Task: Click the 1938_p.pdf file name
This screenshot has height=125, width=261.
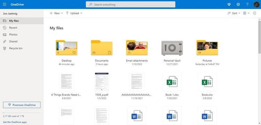Action: coord(102,95)
